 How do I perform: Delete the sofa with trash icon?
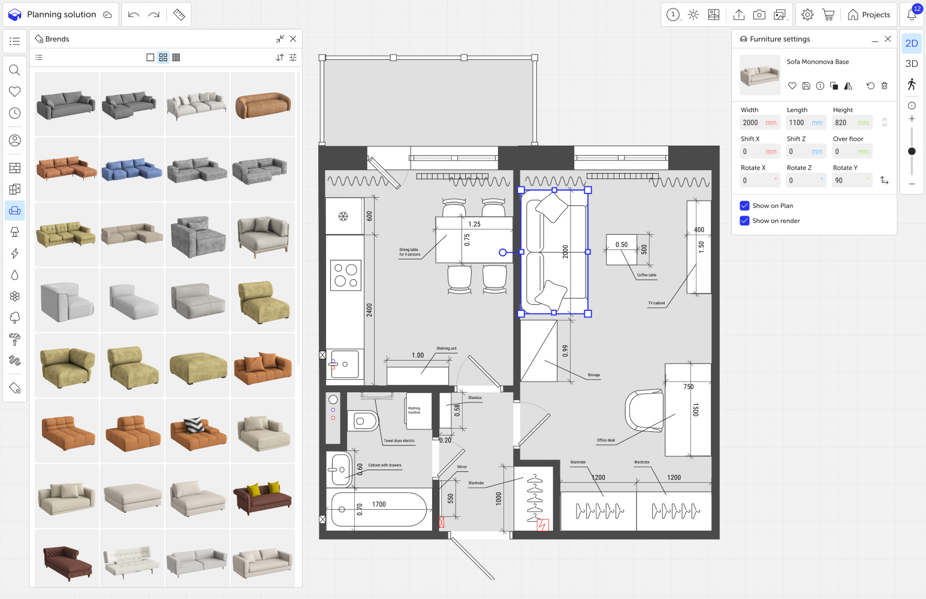point(884,86)
